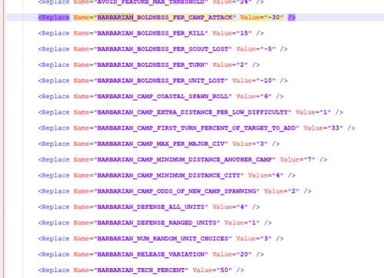The image size is (384, 278).
Task: Click BARBARIAN_CAMP_ODDS_OF_NEW_CAMP_SPAWNING name
Action: pos(177,191)
